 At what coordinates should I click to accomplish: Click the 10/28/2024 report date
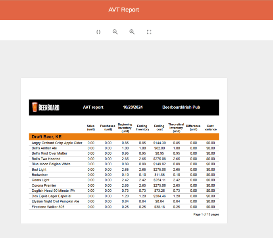(x=133, y=107)
